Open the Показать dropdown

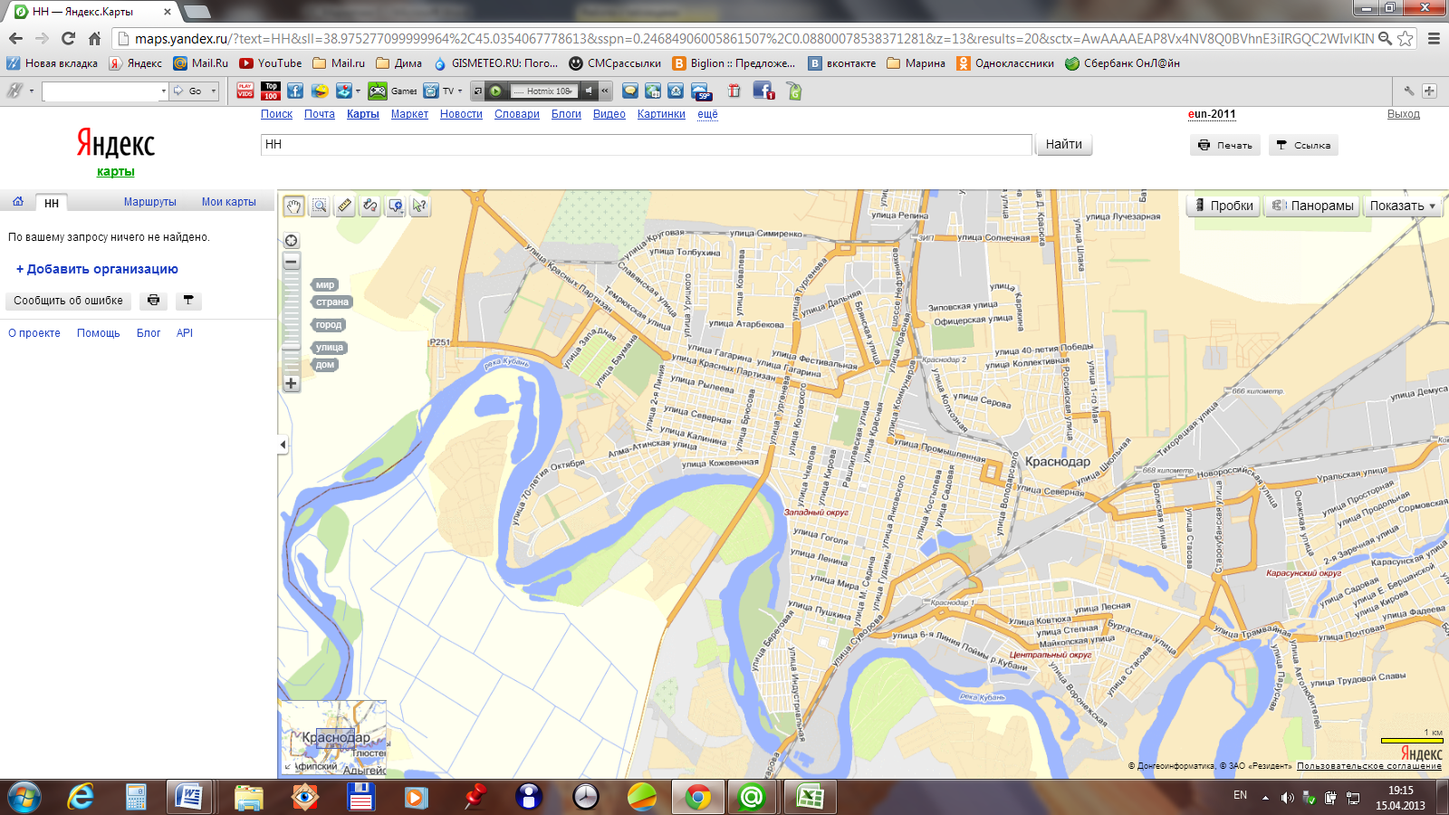click(1403, 206)
